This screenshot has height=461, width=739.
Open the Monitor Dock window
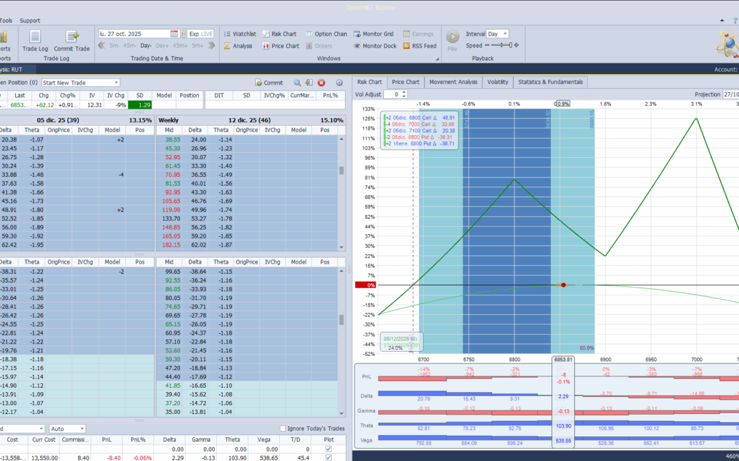pyautogui.click(x=375, y=46)
